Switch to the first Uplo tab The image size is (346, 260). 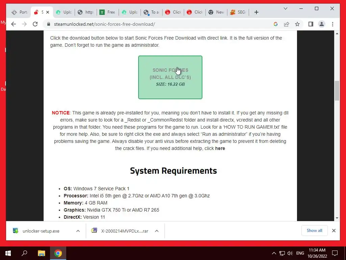pos(64,12)
